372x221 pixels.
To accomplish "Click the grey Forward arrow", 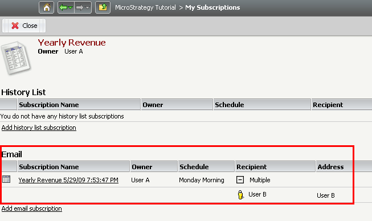I will [80, 7].
